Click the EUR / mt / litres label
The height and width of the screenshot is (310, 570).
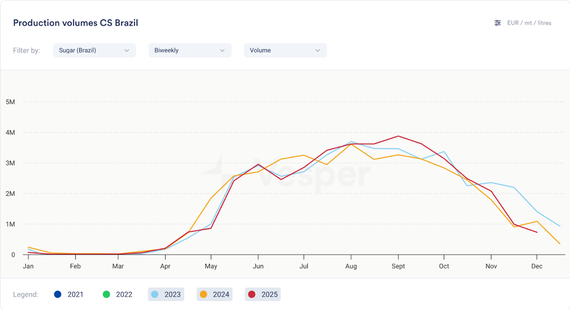(529, 23)
